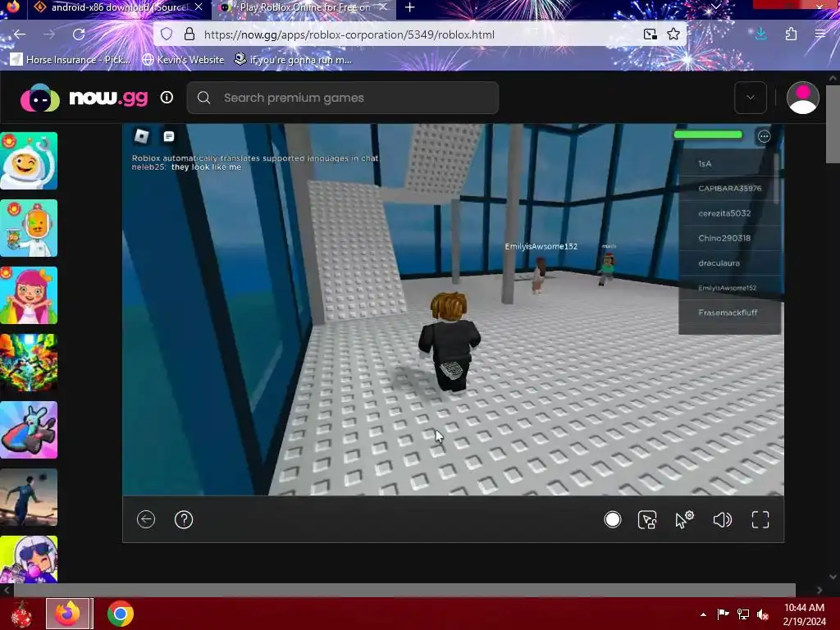Launch Chrome from the taskbar
840x630 pixels.
(x=120, y=614)
